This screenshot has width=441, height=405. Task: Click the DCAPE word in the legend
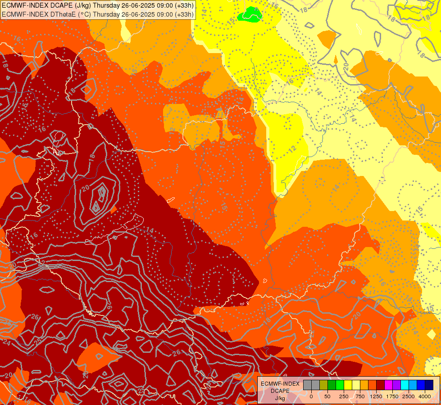pos(280,391)
